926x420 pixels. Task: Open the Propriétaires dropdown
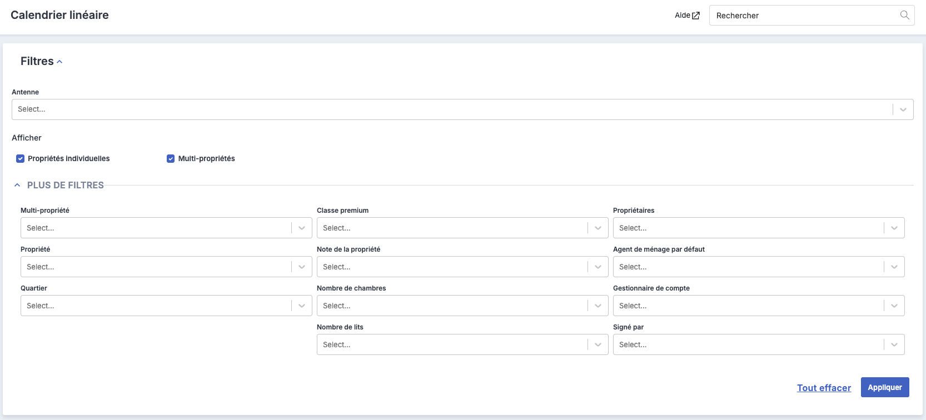tap(759, 228)
